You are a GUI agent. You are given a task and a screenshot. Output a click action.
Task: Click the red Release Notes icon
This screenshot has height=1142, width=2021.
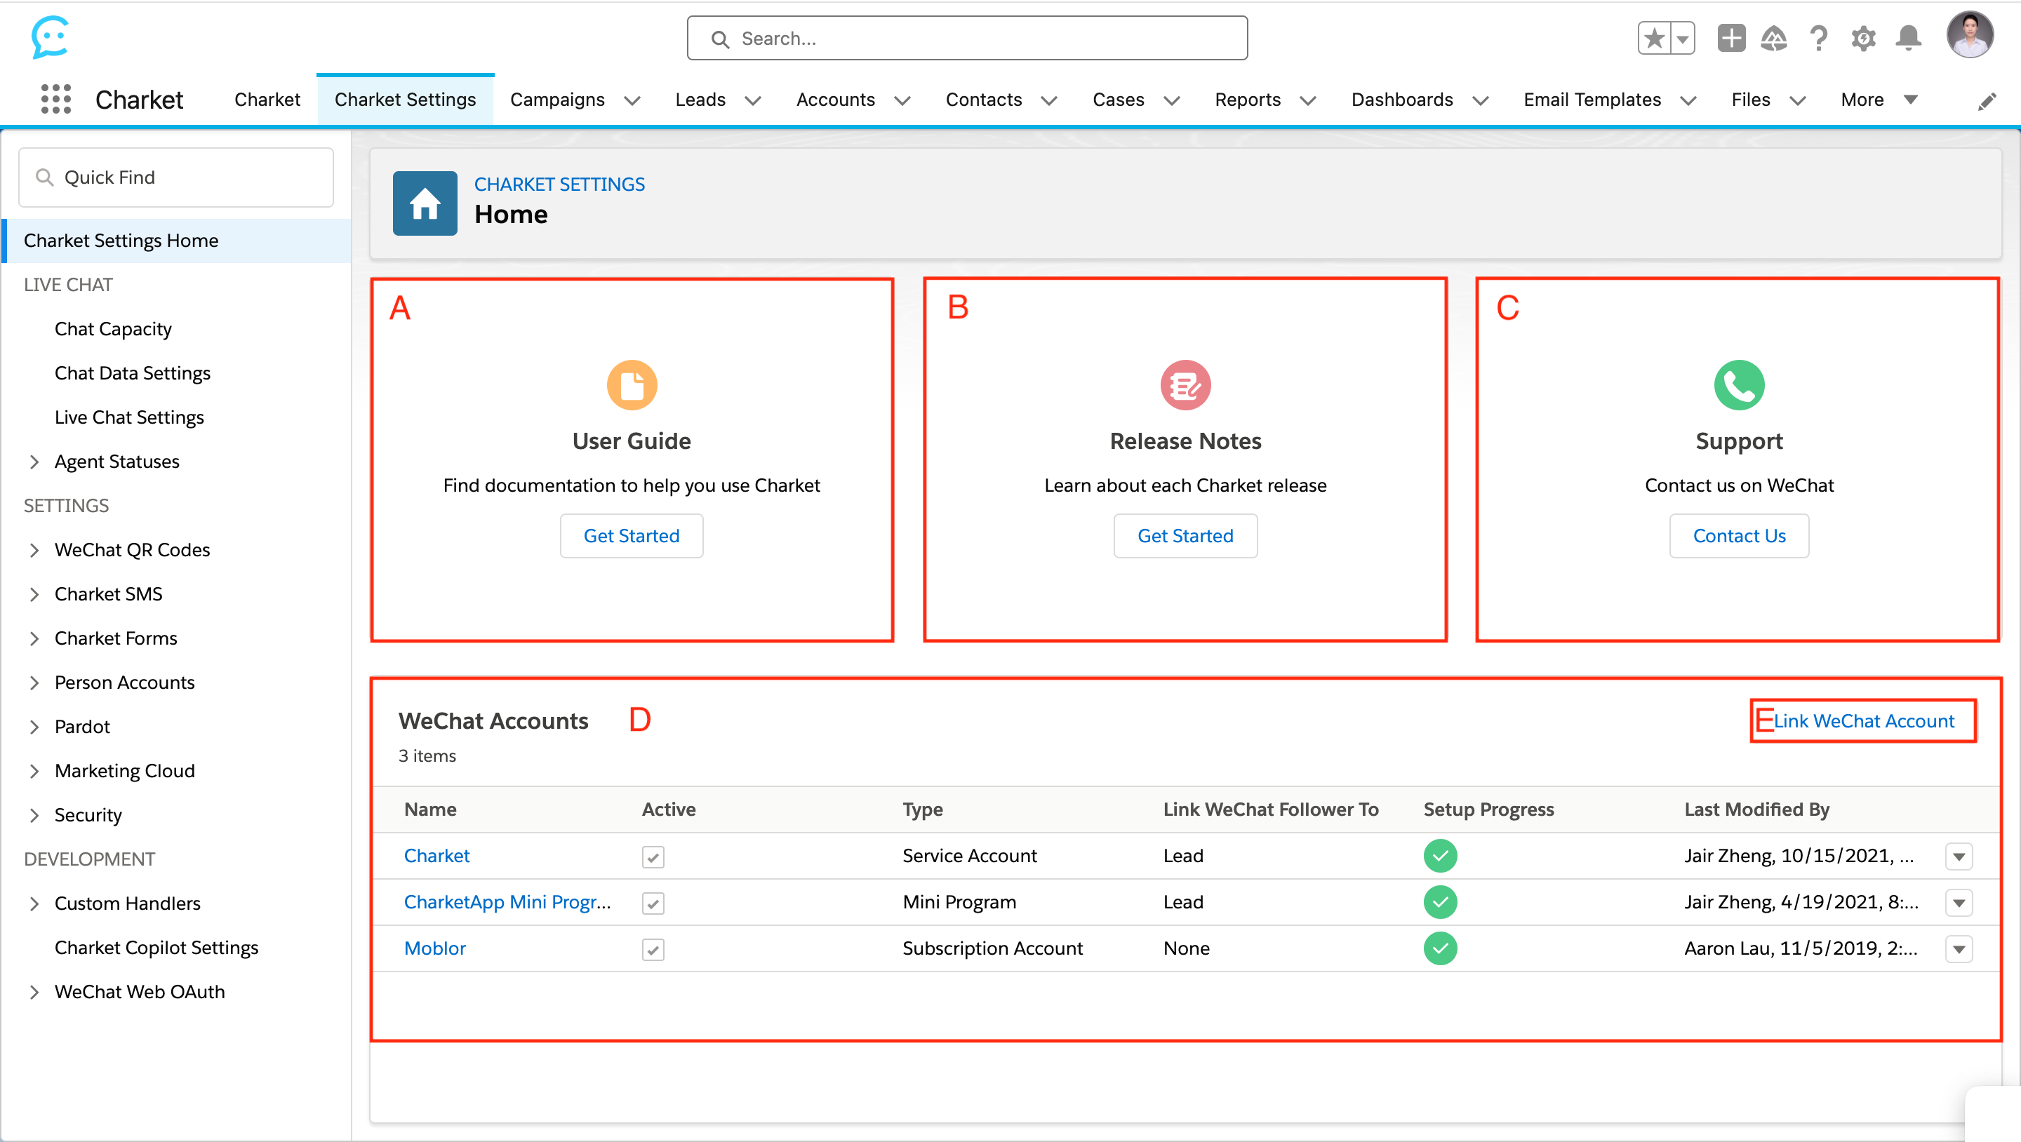1185,385
